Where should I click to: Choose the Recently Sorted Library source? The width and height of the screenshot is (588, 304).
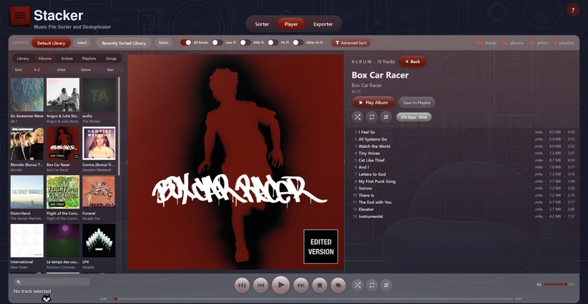(x=124, y=43)
